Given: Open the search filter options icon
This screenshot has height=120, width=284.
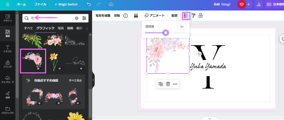Looking at the screenshot, I should 84,18.
